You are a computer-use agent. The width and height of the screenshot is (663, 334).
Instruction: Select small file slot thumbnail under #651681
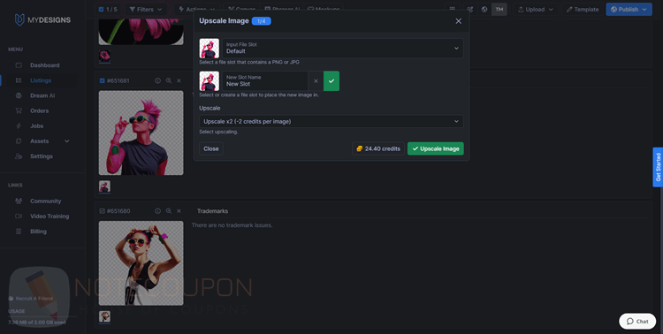pyautogui.click(x=104, y=186)
